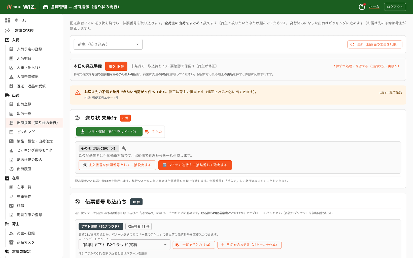Go to ピッキング in the sidebar
Image resolution: width=413 pixels, height=258 pixels.
(26, 132)
